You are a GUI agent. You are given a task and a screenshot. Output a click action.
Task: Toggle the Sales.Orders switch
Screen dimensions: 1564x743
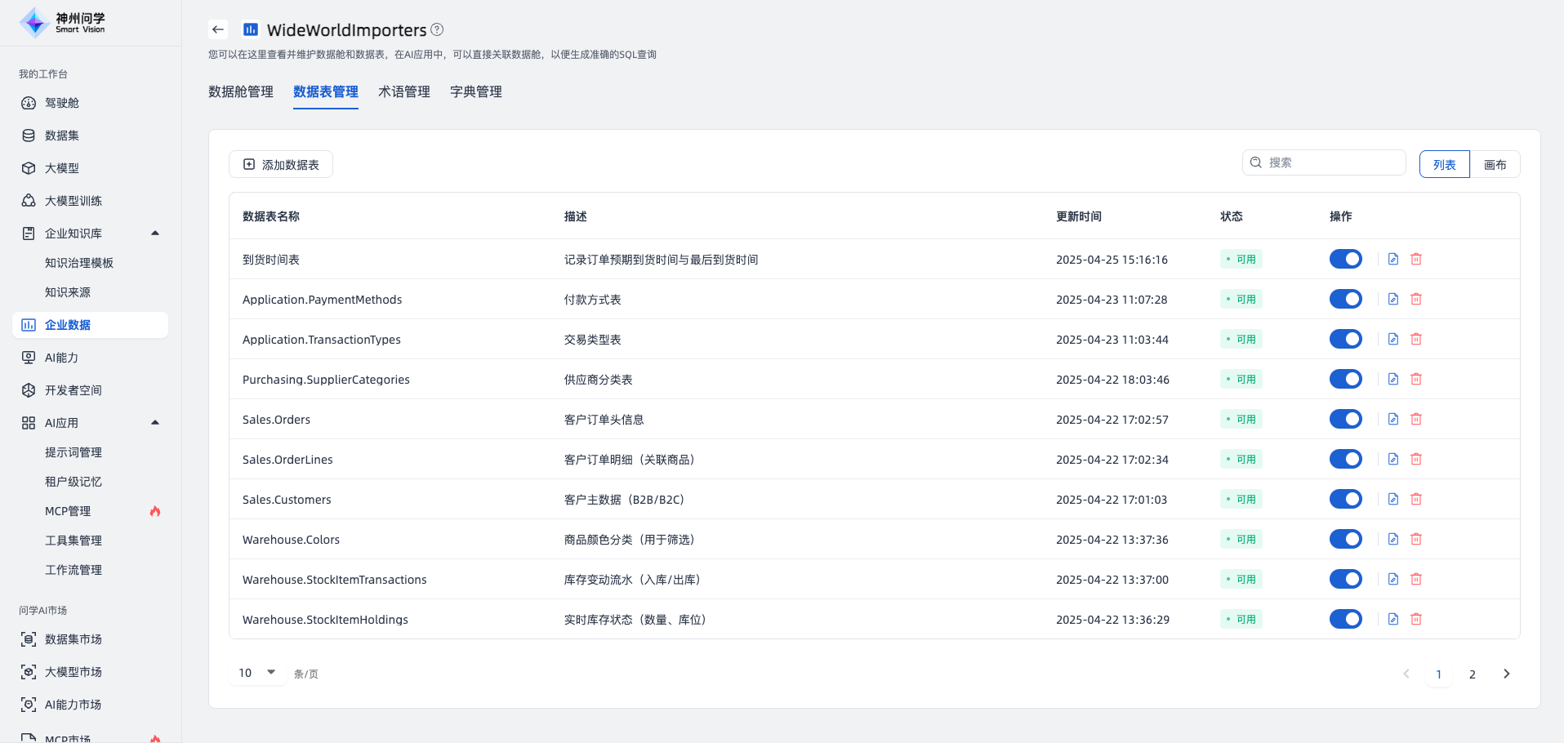[1346, 419]
